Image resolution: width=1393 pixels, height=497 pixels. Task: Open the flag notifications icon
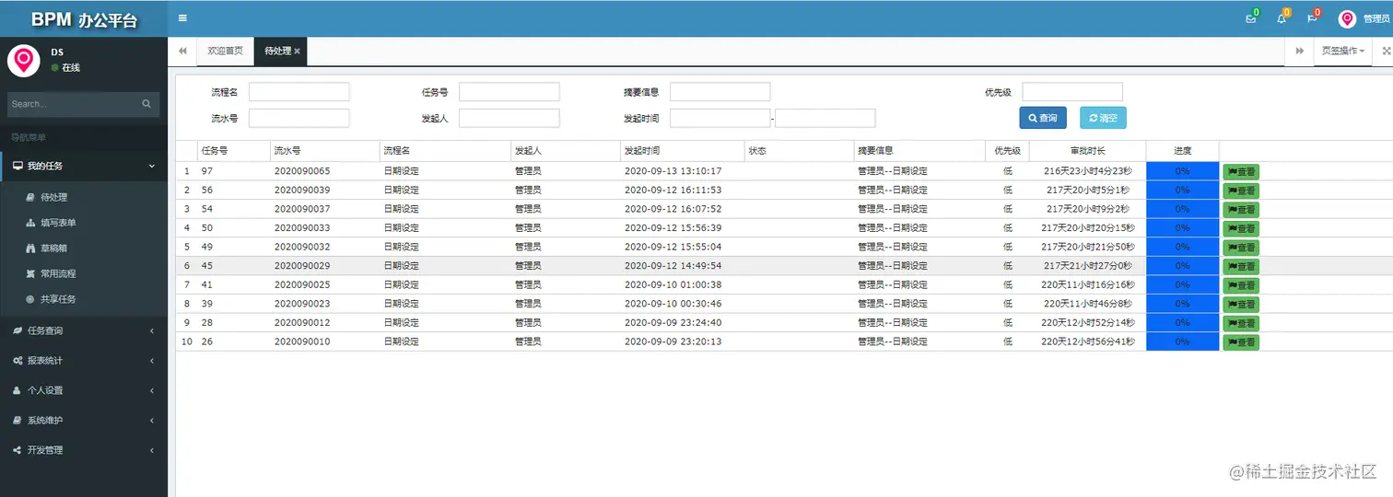[x=1312, y=18]
